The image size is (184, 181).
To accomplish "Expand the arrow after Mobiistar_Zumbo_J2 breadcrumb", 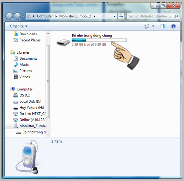I will tap(94, 16).
